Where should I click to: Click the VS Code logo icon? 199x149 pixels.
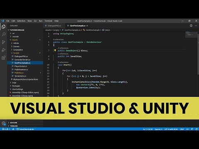click(2, 21)
